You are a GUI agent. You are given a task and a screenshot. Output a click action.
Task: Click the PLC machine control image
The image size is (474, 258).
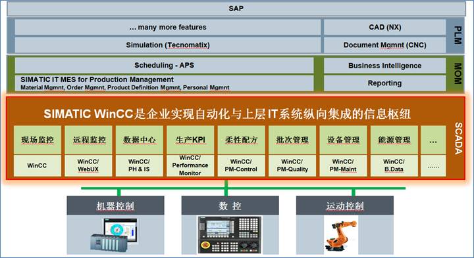[x=115, y=234]
